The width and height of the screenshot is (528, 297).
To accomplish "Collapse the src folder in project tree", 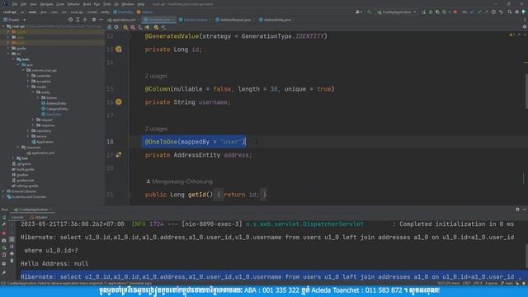I will [8, 54].
